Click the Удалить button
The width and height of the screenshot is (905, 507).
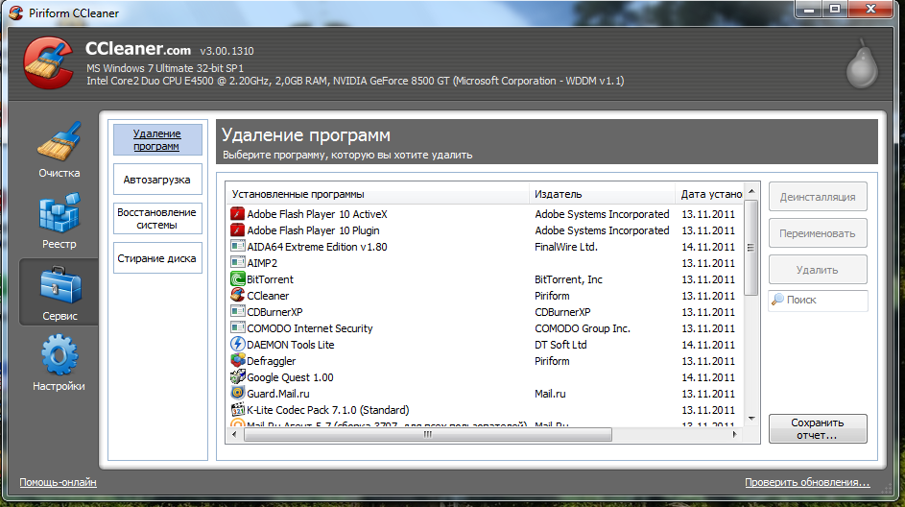[818, 270]
